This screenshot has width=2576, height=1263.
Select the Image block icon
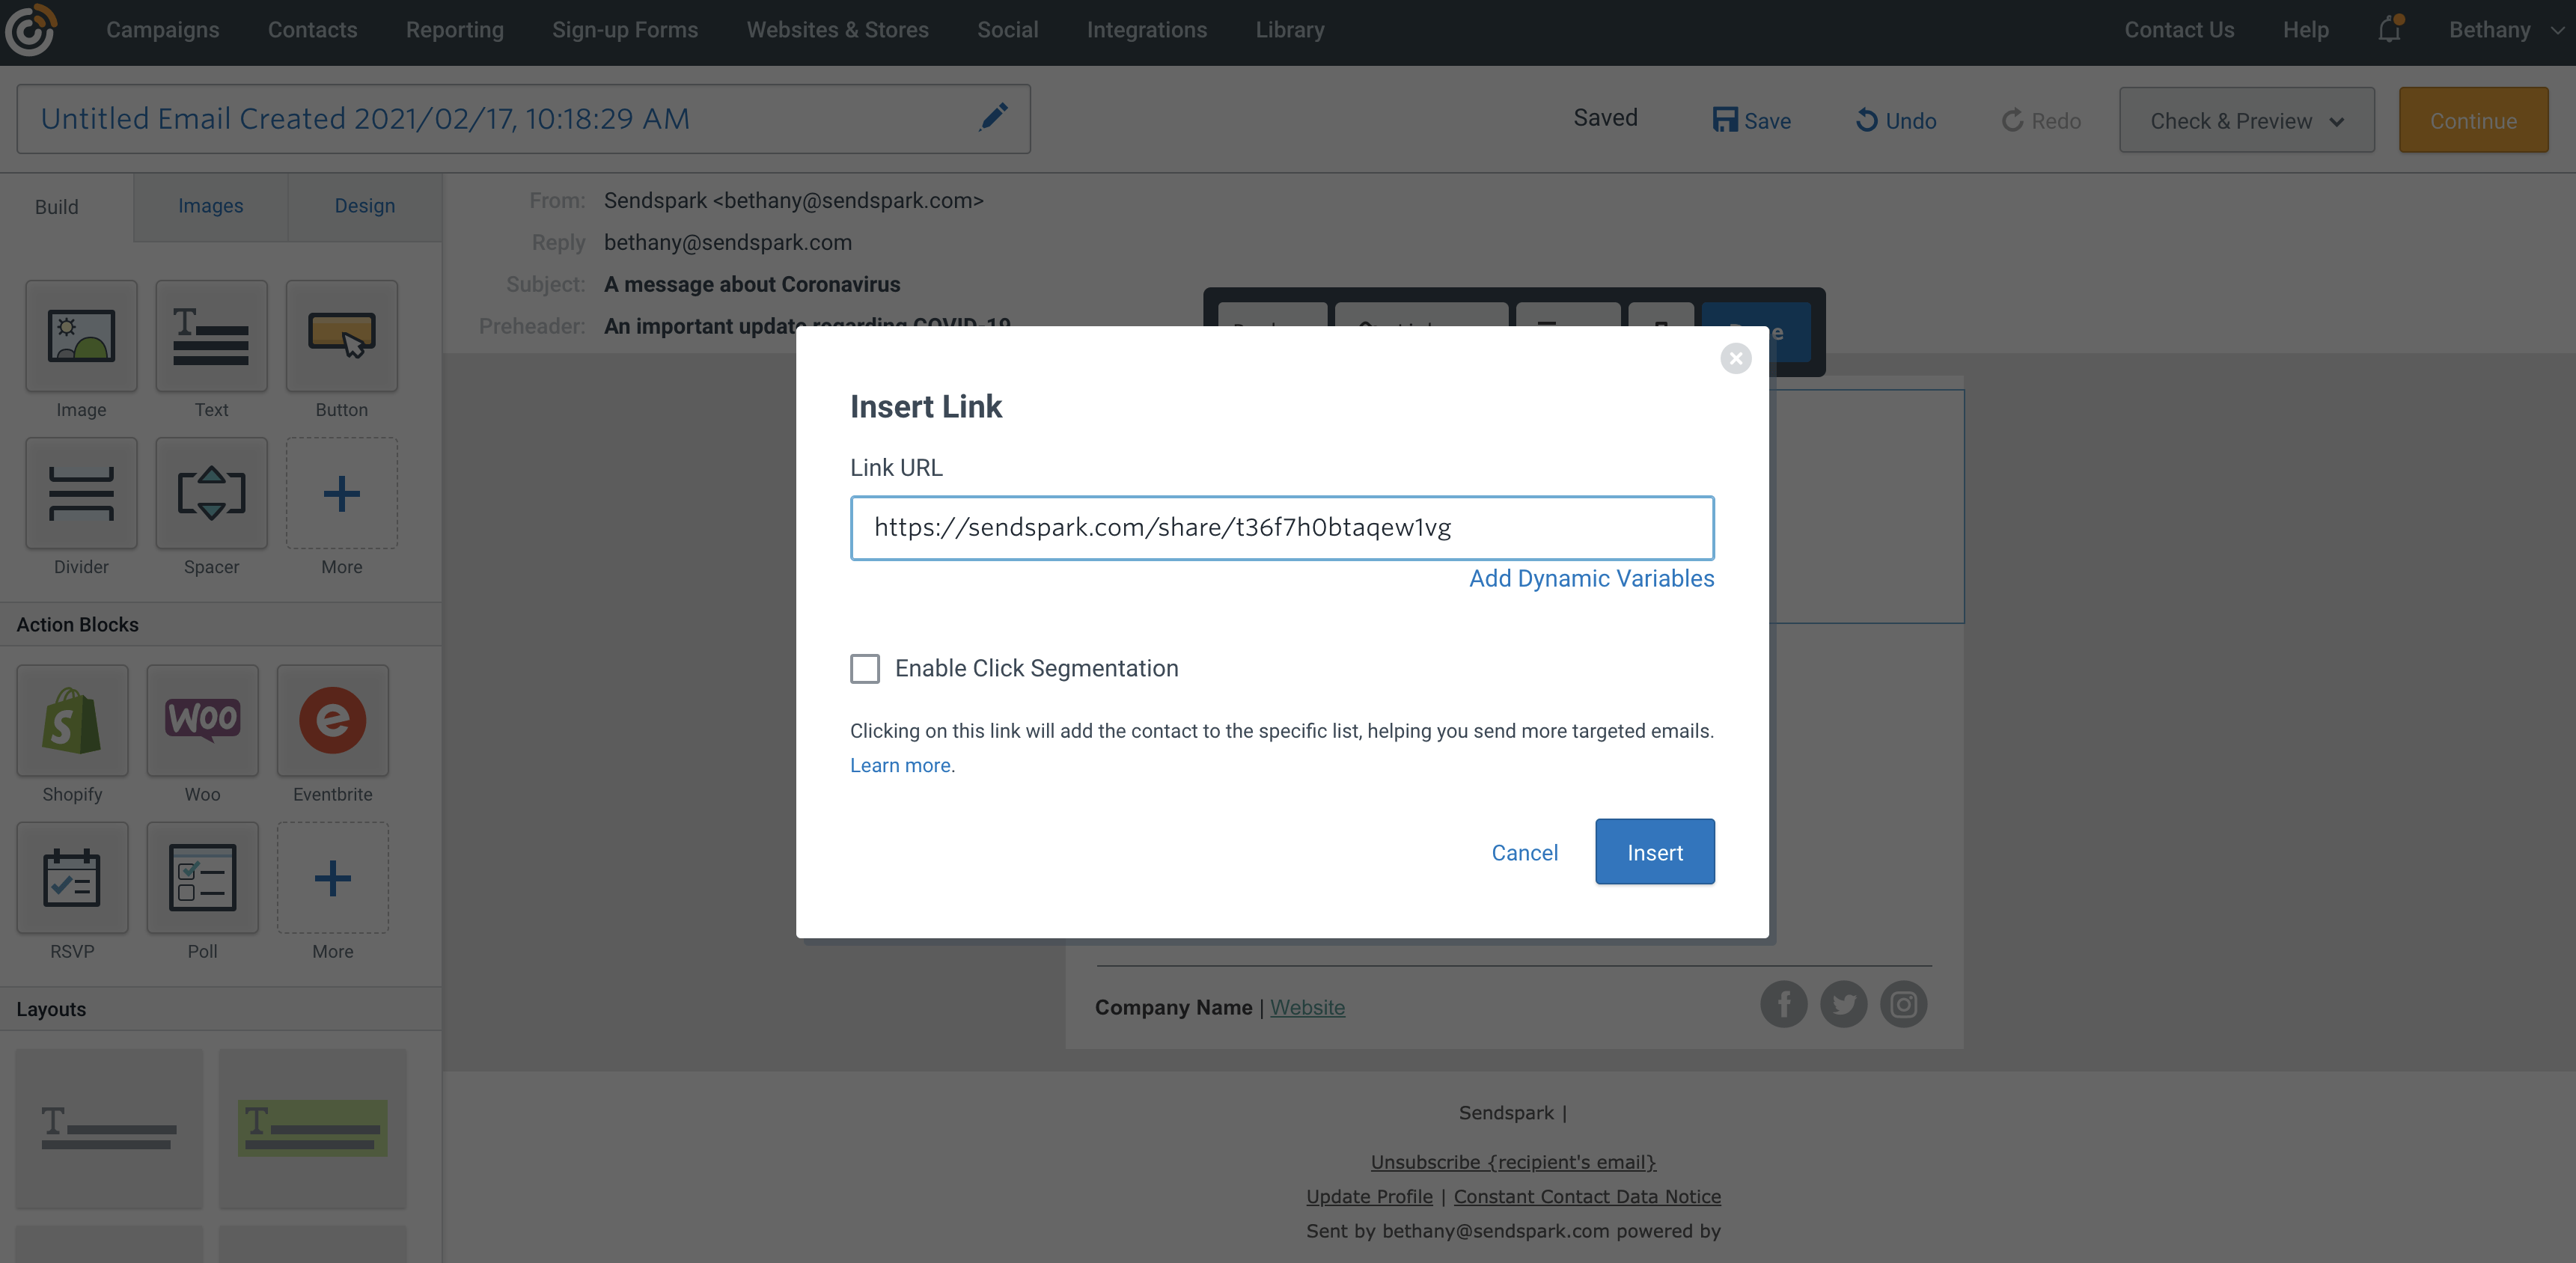tap(81, 336)
